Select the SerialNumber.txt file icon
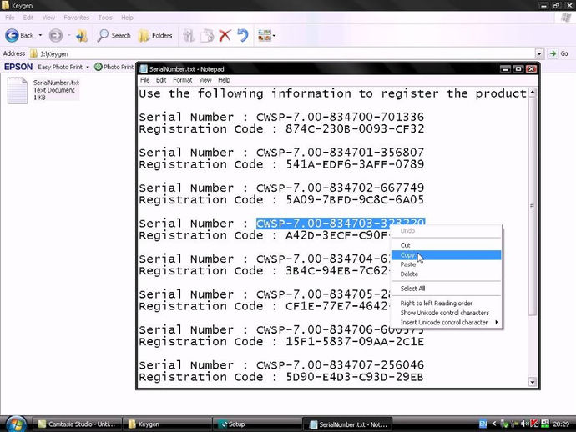Viewport: 576px width, 432px height. (18, 90)
